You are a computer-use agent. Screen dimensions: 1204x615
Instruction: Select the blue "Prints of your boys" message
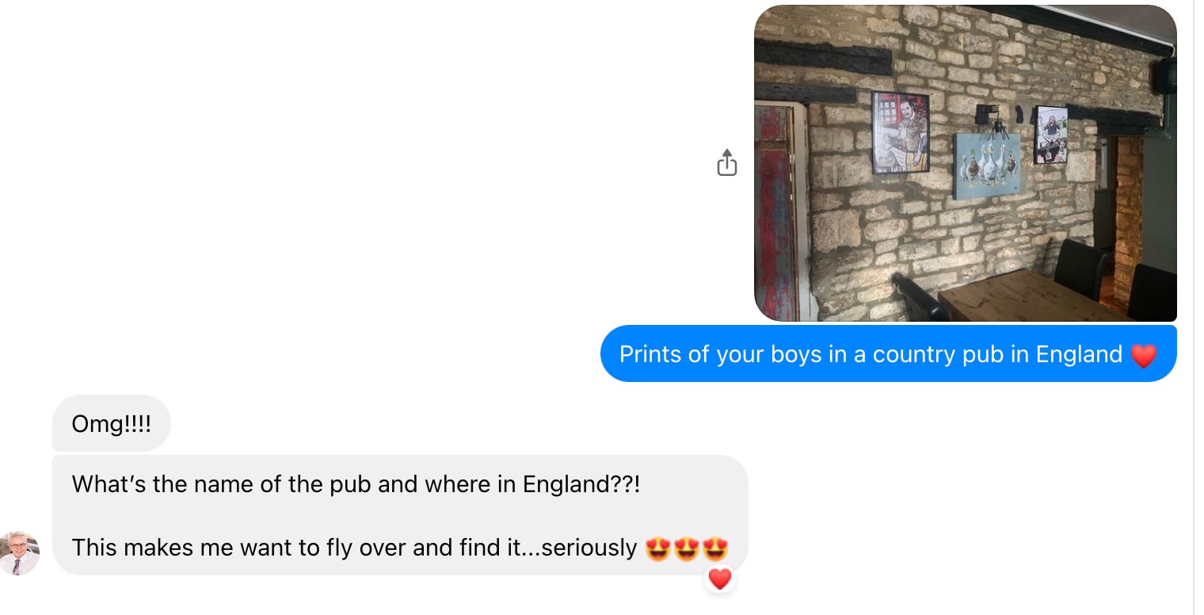tap(888, 353)
